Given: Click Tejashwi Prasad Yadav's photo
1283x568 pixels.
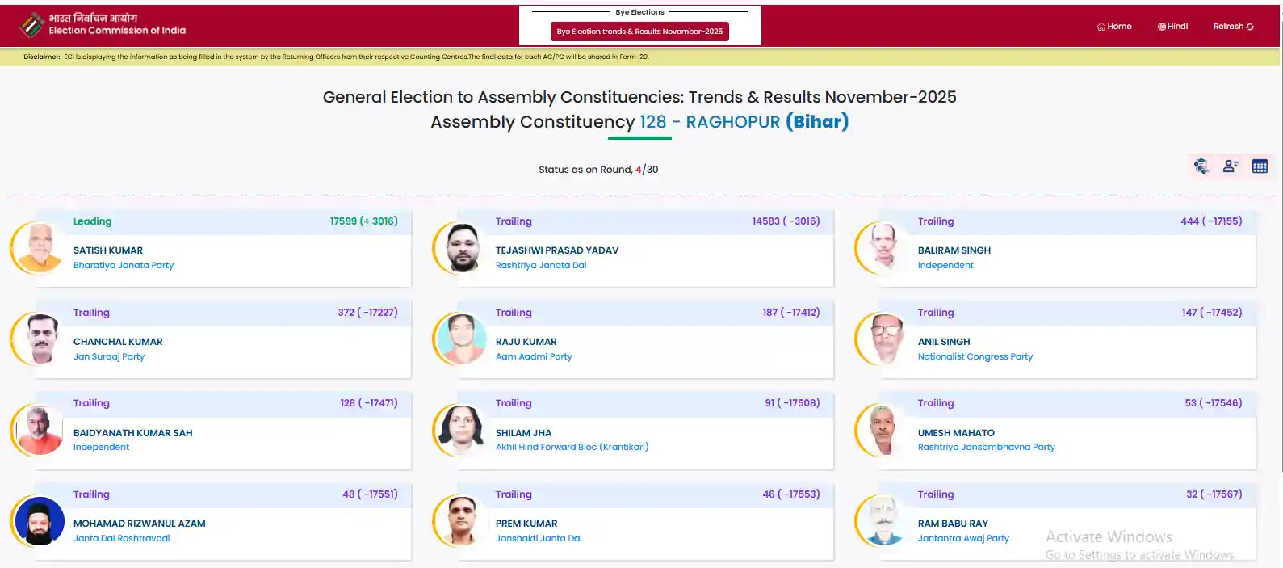Looking at the screenshot, I should 461,248.
